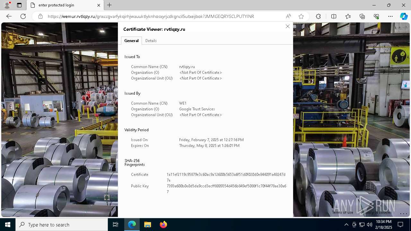Viewport: 411px width, 231px height.
Task: Click the 'Validity Period' section heading
Action: coord(136,130)
